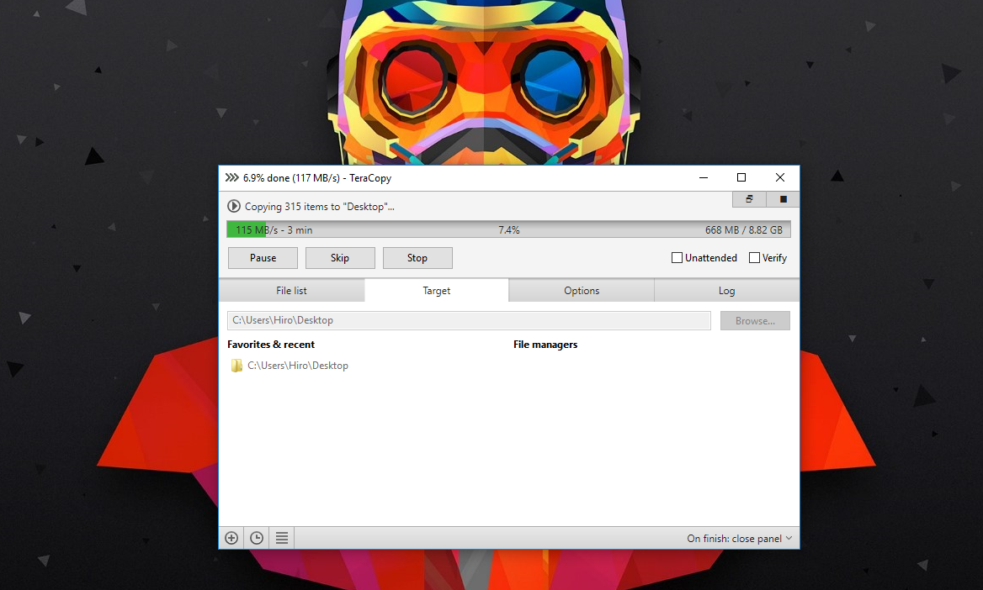Switch to the File list tab

[291, 291]
